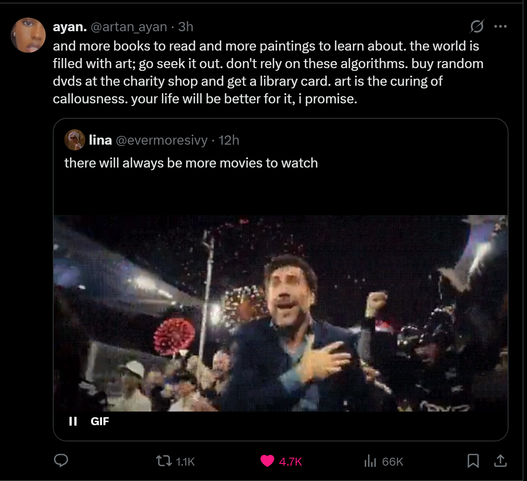Open lina's small avatar in quoted tweet

click(x=75, y=140)
